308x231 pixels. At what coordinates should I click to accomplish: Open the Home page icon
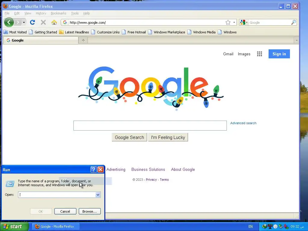pyautogui.click(x=54, y=22)
